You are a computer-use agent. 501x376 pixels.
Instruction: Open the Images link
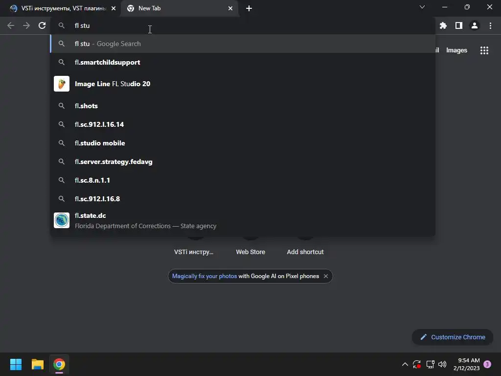click(x=456, y=50)
